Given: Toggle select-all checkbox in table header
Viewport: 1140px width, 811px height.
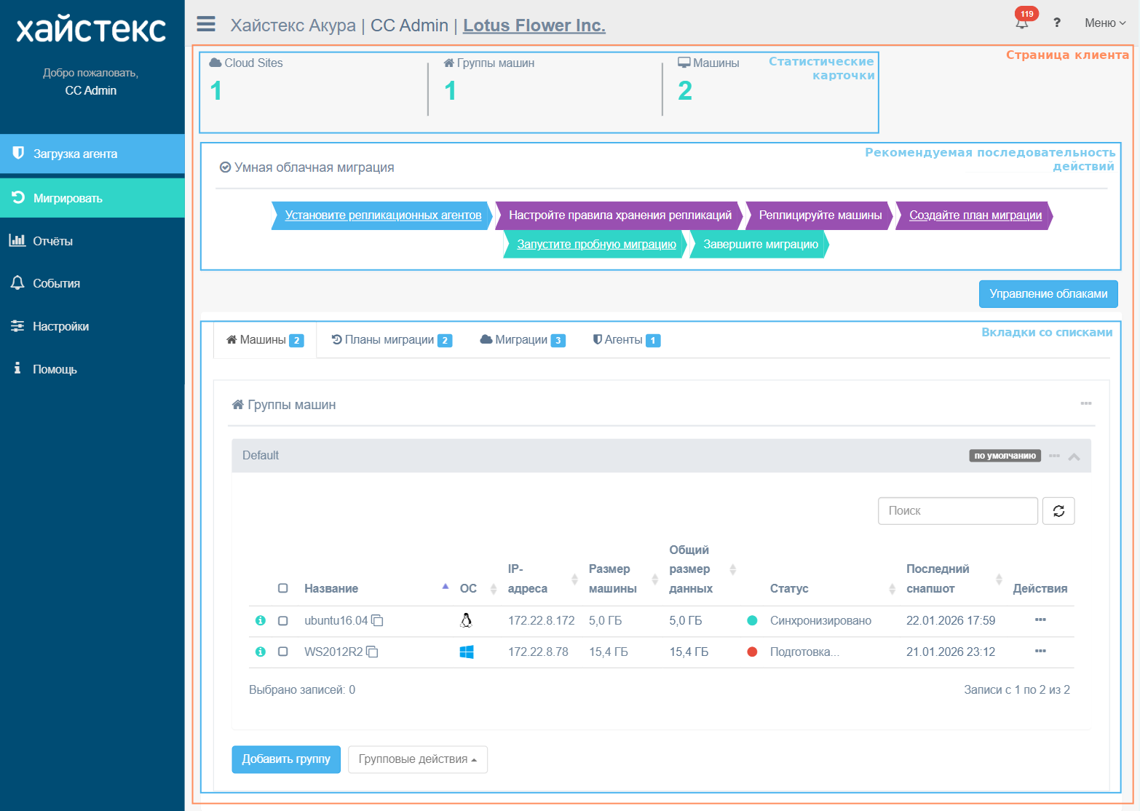Looking at the screenshot, I should [283, 588].
